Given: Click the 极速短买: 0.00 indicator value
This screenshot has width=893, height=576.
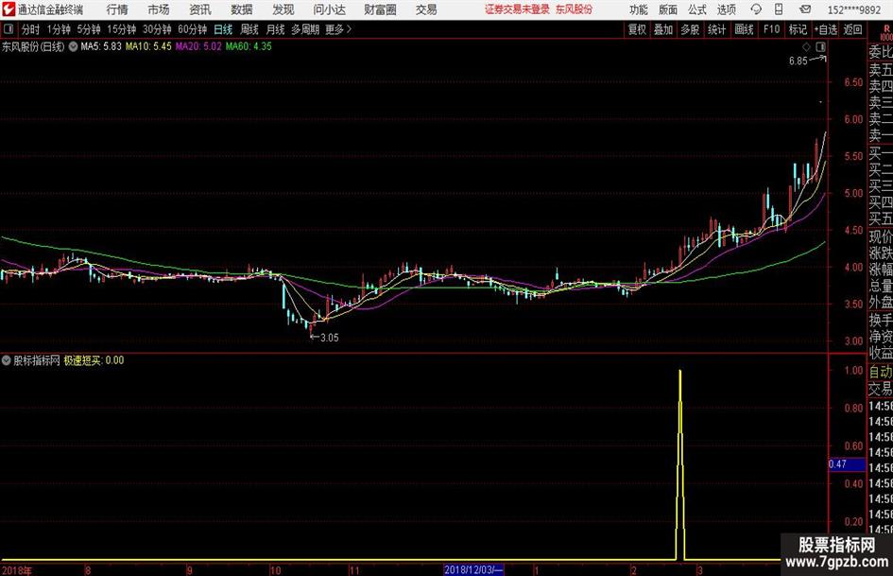Looking at the screenshot, I should tap(94, 360).
